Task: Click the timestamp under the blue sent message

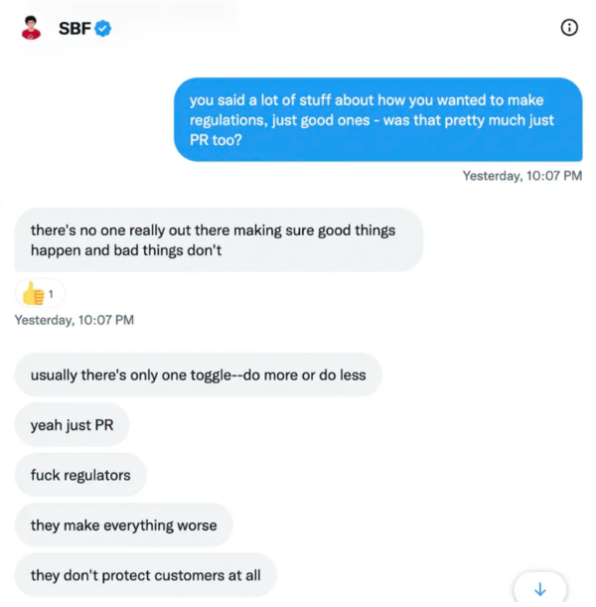Action: pyautogui.click(x=521, y=176)
